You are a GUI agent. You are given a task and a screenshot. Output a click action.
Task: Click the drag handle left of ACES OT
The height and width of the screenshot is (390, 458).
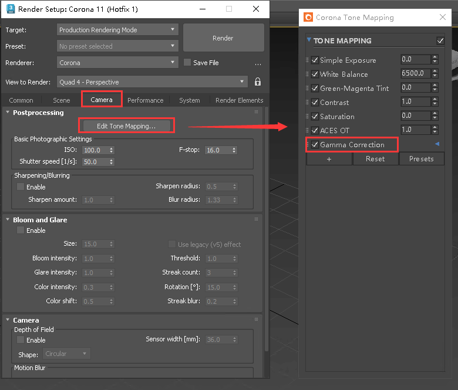pos(308,130)
